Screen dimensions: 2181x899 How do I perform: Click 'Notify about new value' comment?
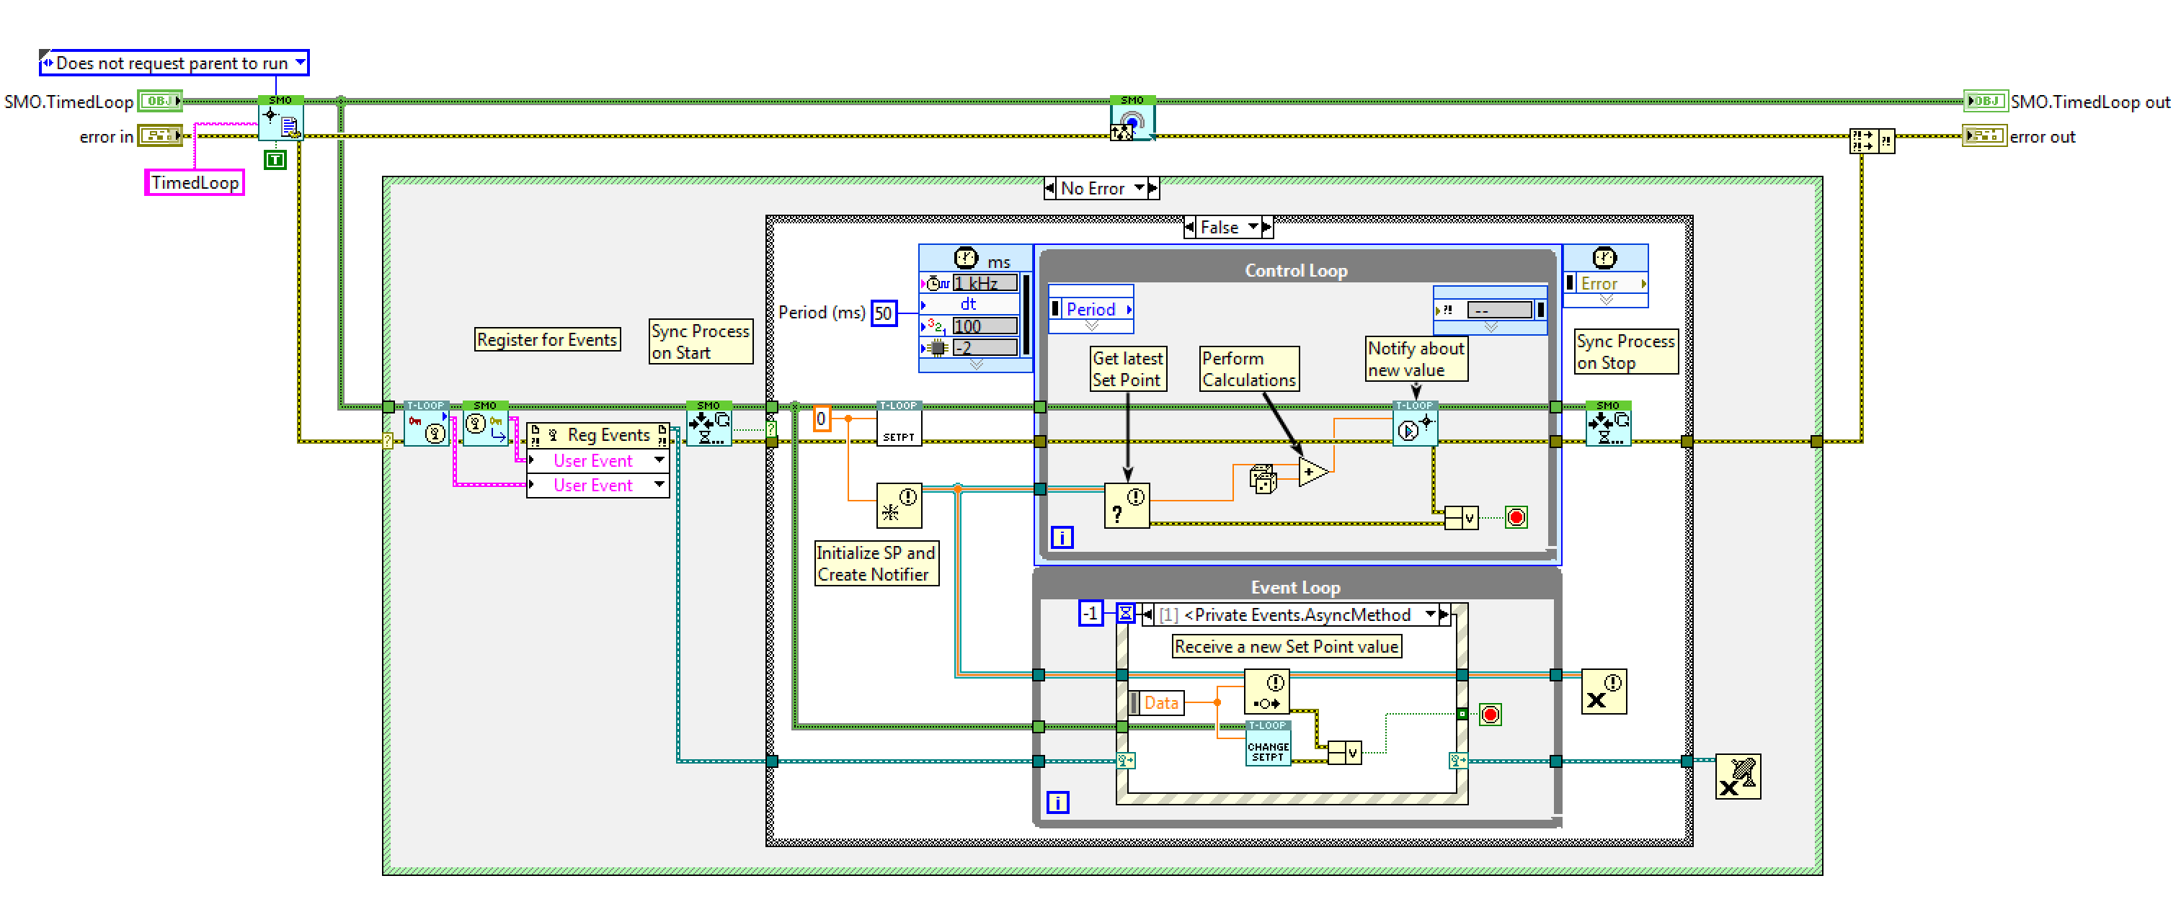tap(1416, 358)
